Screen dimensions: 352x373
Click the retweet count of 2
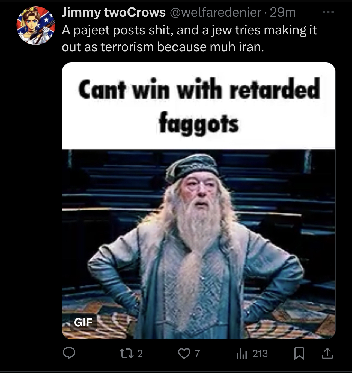tap(140, 354)
